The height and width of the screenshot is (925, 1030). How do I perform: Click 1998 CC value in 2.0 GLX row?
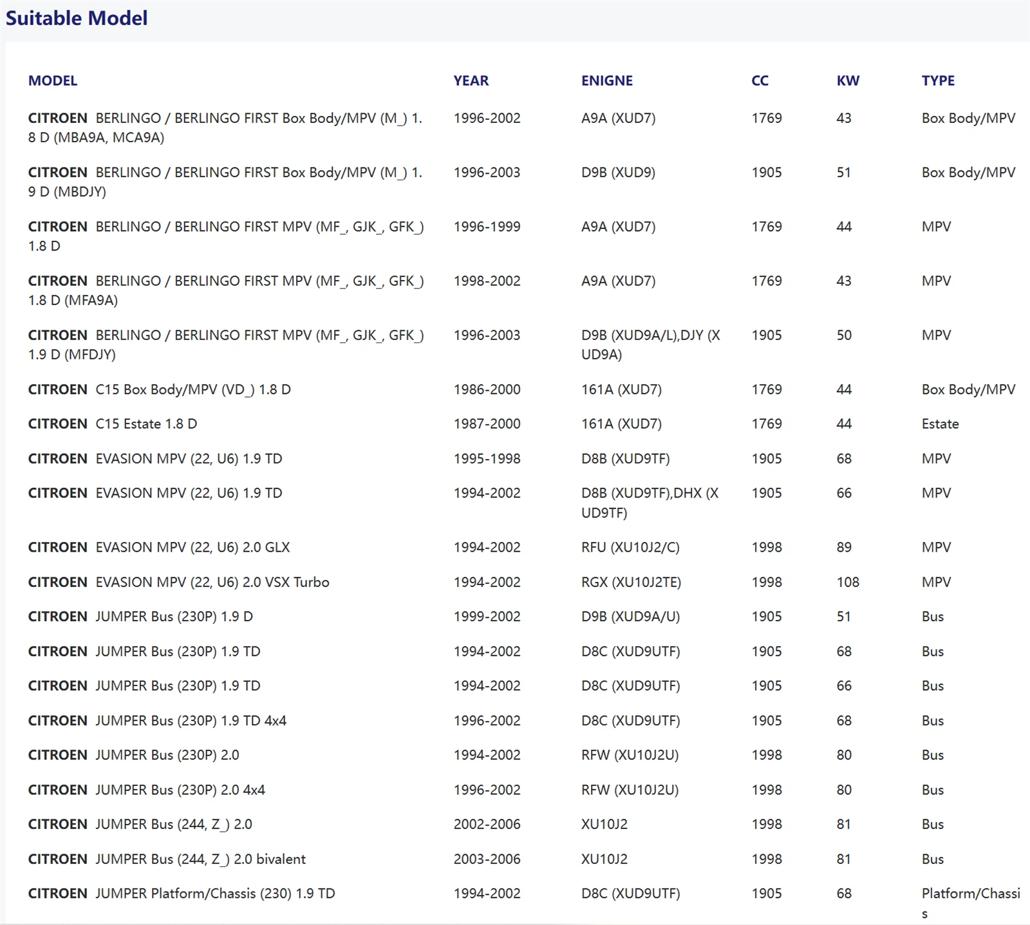click(767, 547)
